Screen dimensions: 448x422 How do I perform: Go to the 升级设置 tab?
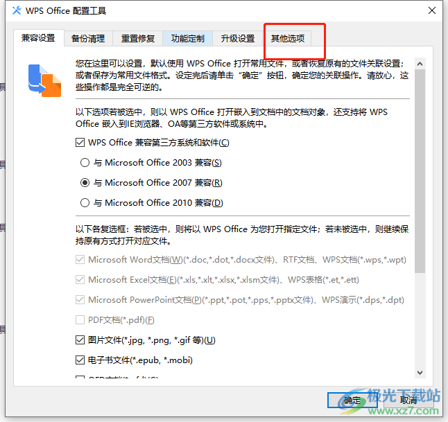point(237,39)
